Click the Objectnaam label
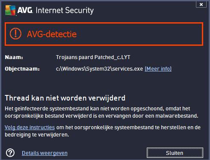210x160 pixels. pos(22,69)
